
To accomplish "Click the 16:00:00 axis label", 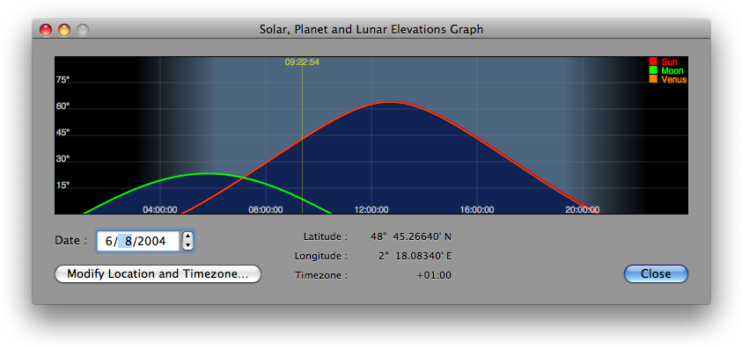I will pos(477,209).
